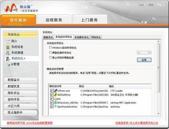Expand the 密码专家 section
This screenshot has width=169, height=129.
click(20, 100)
